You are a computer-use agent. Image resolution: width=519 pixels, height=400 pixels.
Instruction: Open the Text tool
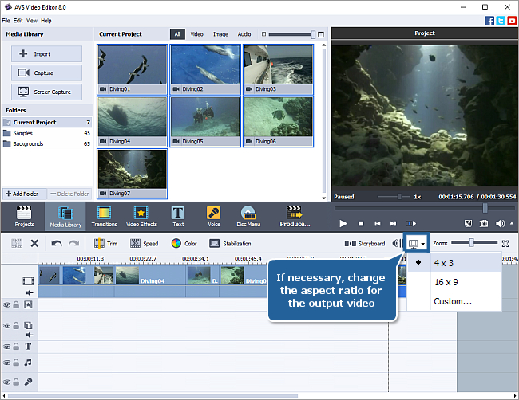pyautogui.click(x=178, y=217)
